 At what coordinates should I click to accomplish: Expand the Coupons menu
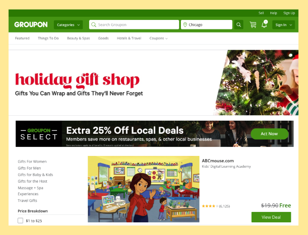158,38
